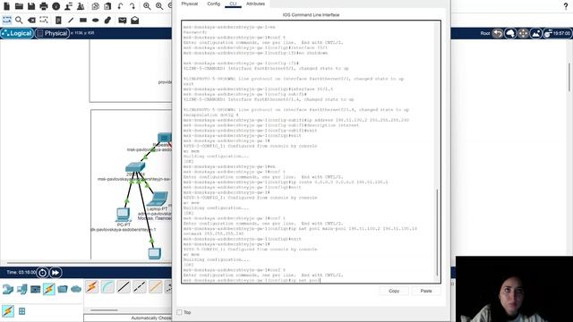
Task: Open a file with the folder icon
Action: point(19,6)
